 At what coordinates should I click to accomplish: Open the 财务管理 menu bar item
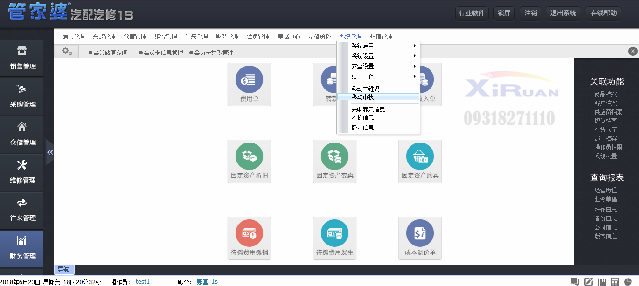pyautogui.click(x=227, y=36)
